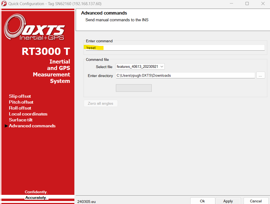Click the Advanced commands heading
This screenshot has height=204, width=270.
coord(104,13)
